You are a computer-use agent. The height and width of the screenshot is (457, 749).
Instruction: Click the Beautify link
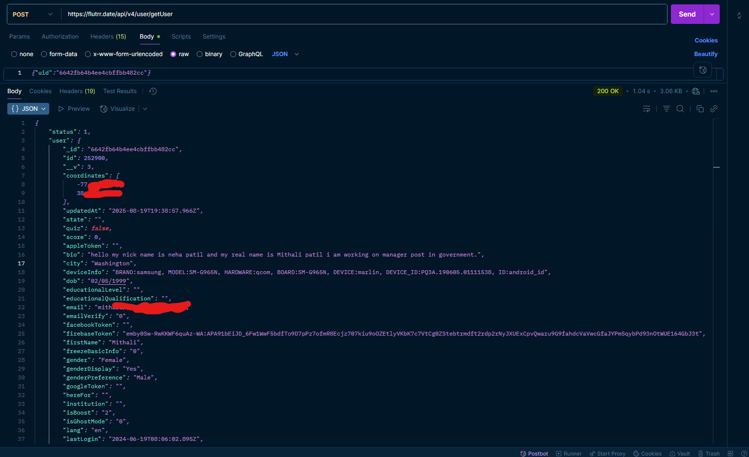click(x=706, y=54)
